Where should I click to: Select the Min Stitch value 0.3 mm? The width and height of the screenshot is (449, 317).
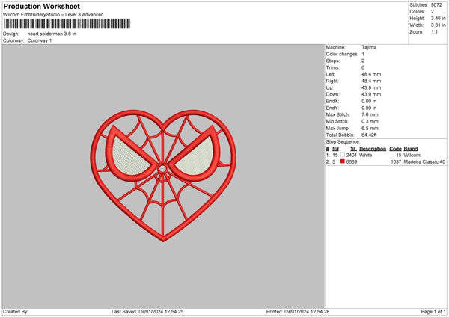pyautogui.click(x=370, y=122)
